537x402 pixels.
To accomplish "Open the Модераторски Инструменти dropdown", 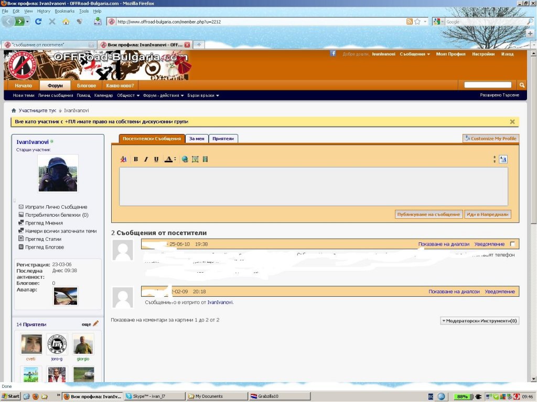I will pyautogui.click(x=479, y=320).
